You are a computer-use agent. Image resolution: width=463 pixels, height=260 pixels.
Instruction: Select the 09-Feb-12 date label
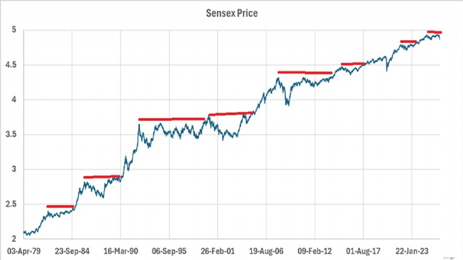point(315,251)
